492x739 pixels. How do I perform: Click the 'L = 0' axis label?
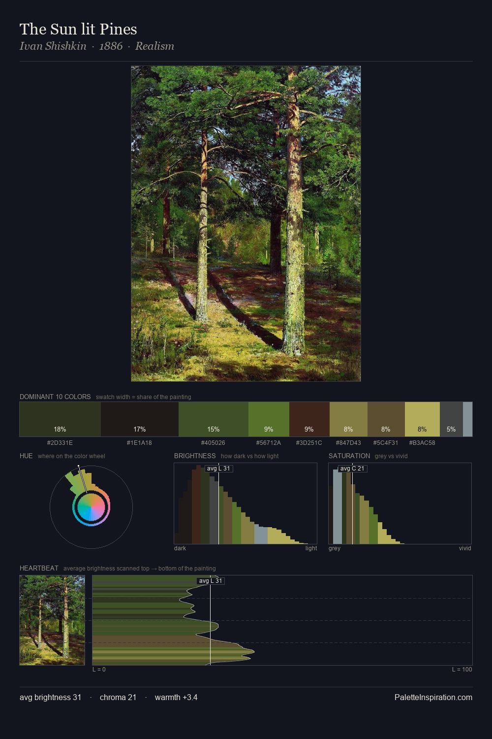tap(99, 670)
